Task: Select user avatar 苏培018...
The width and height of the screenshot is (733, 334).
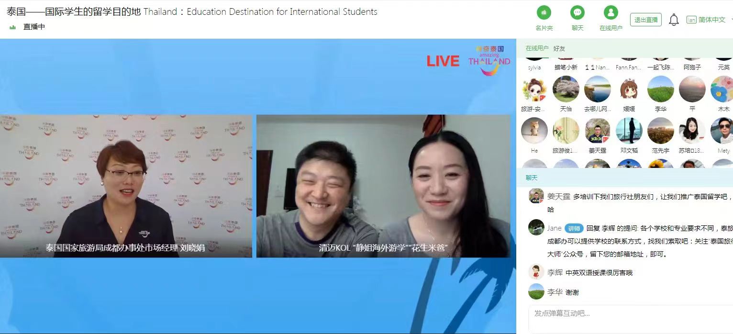Action: 692,131
